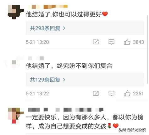Click chevron next to 共129条回复
Viewport: 149px width, 135px height.
pos(64,80)
